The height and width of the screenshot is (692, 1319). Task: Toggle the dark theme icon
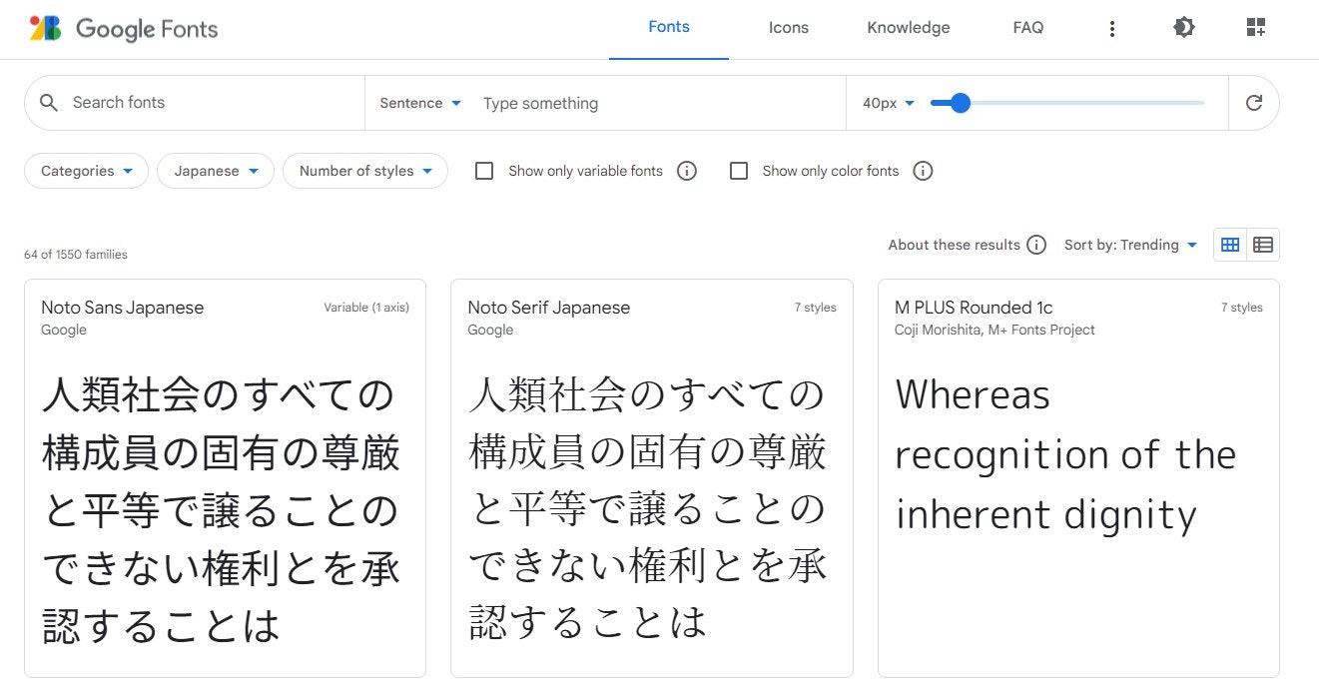coord(1183,28)
